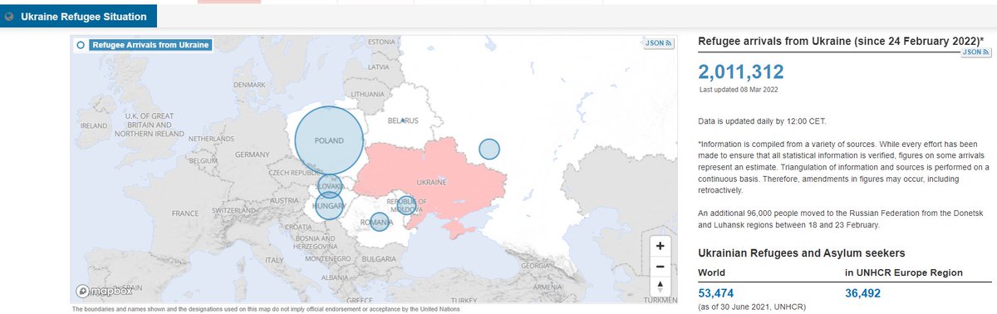Click the Ukrainian Refugees and Asylum seekers heading
This screenshot has height=314, width=997.
pos(802,253)
